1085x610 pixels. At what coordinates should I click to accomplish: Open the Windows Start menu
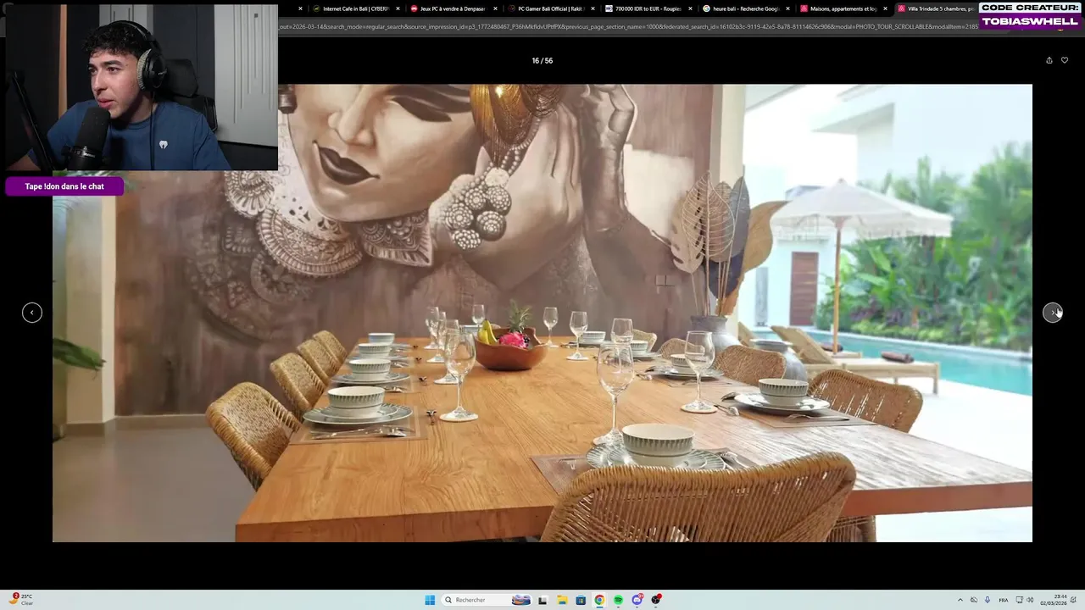(x=430, y=600)
